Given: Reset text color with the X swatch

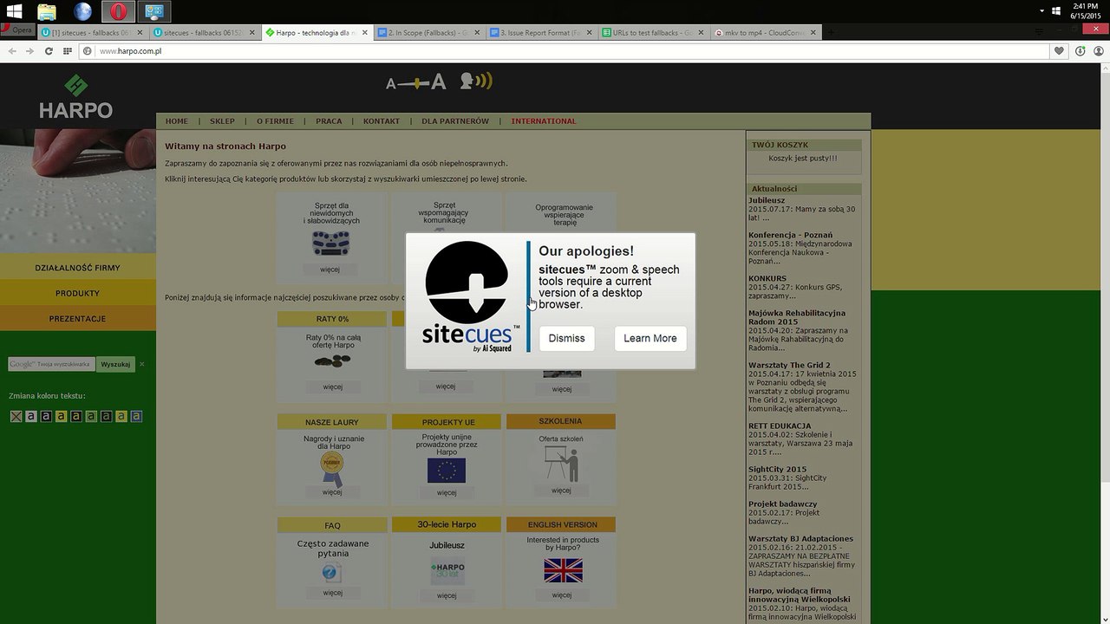Looking at the screenshot, I should [x=16, y=416].
